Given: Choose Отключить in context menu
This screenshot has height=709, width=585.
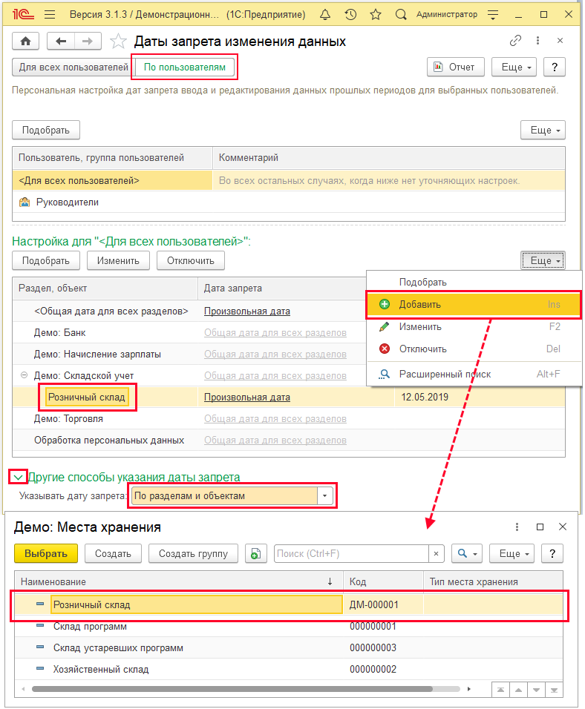Looking at the screenshot, I should tap(474, 349).
